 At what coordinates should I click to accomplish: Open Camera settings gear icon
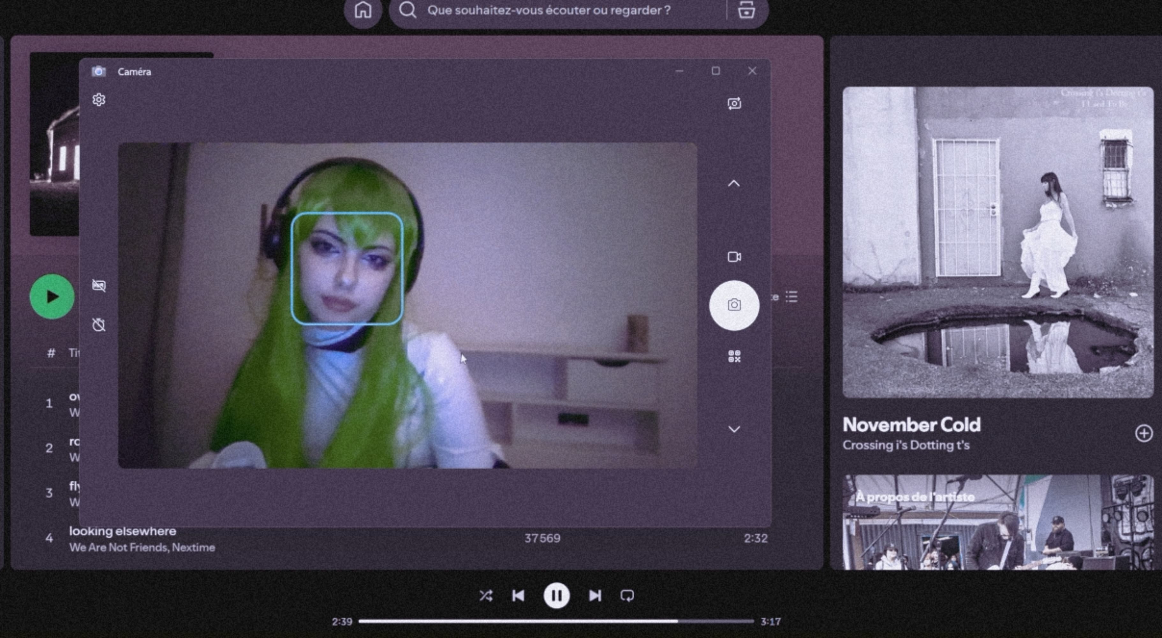[x=99, y=100]
